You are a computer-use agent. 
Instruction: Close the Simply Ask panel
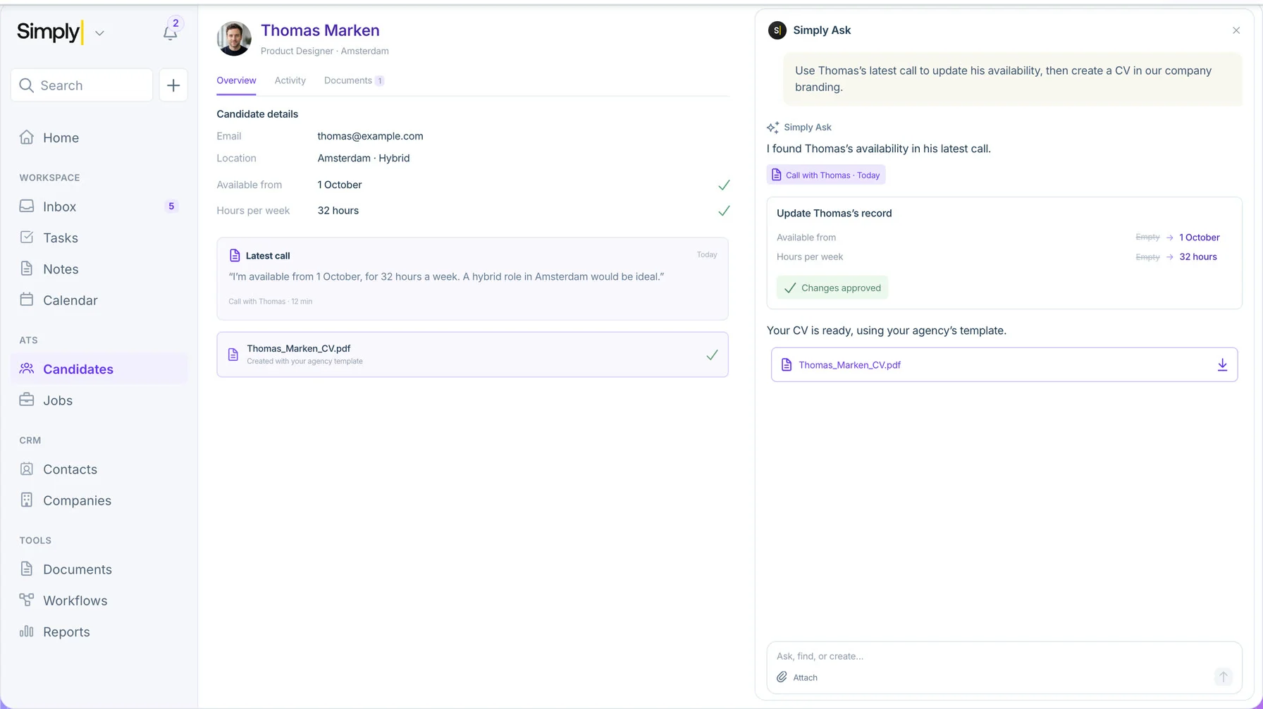click(x=1236, y=30)
